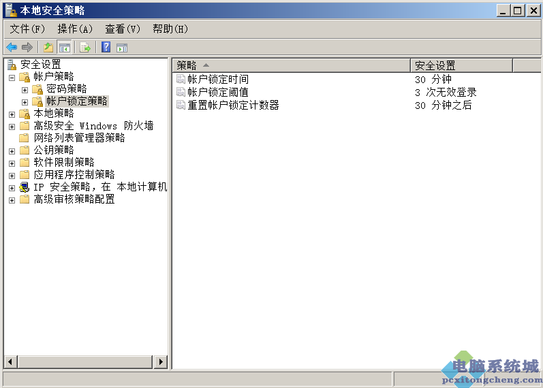Click the 重置帐户锁定计数器 policy icon
The height and width of the screenshot is (388, 543).
click(x=181, y=105)
